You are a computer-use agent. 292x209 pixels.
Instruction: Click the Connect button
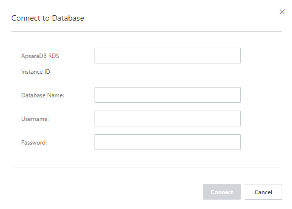click(x=222, y=192)
